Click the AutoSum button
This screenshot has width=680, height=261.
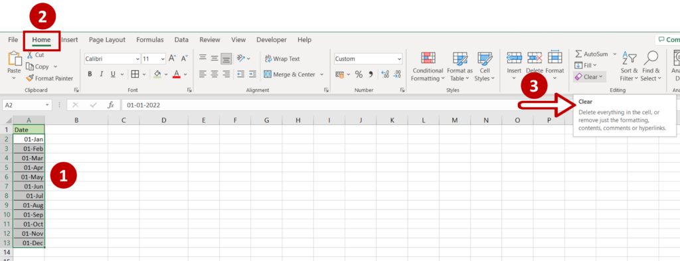(x=592, y=54)
